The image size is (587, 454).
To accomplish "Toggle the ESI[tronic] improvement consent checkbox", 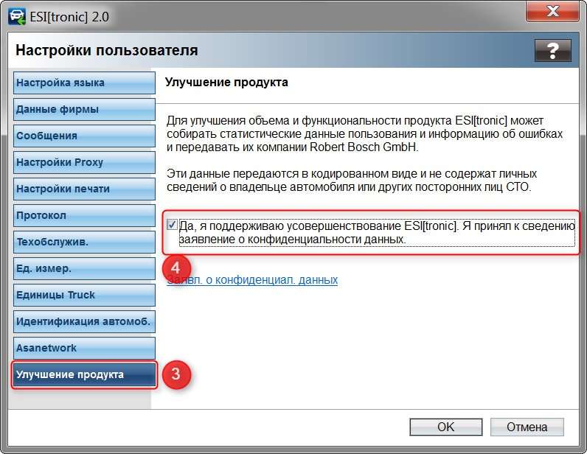I will click(172, 225).
